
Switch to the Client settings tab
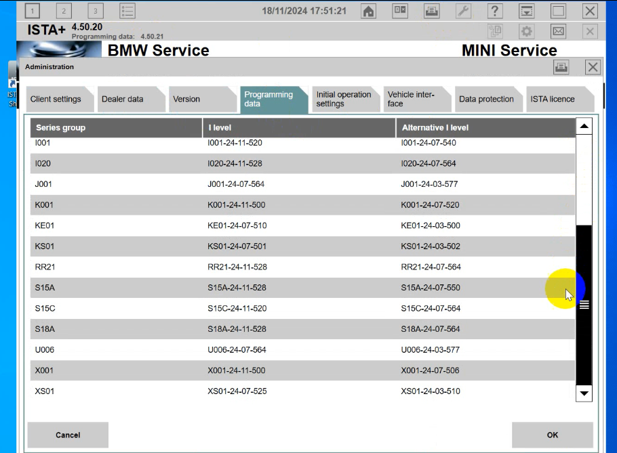[60, 100]
